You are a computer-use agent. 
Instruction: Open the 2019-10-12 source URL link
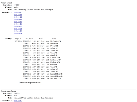pyautogui.click(x=18, y=15)
